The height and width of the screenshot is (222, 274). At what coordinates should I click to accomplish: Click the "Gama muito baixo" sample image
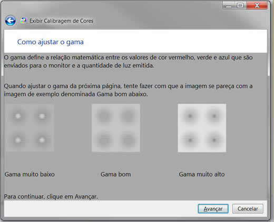coord(30,128)
